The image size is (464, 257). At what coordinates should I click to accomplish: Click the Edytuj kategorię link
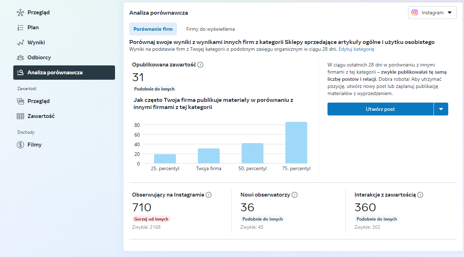(356, 49)
